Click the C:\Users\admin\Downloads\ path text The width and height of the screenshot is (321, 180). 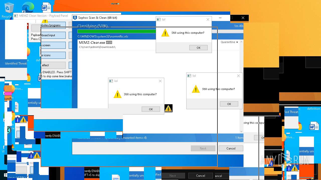[97, 47]
